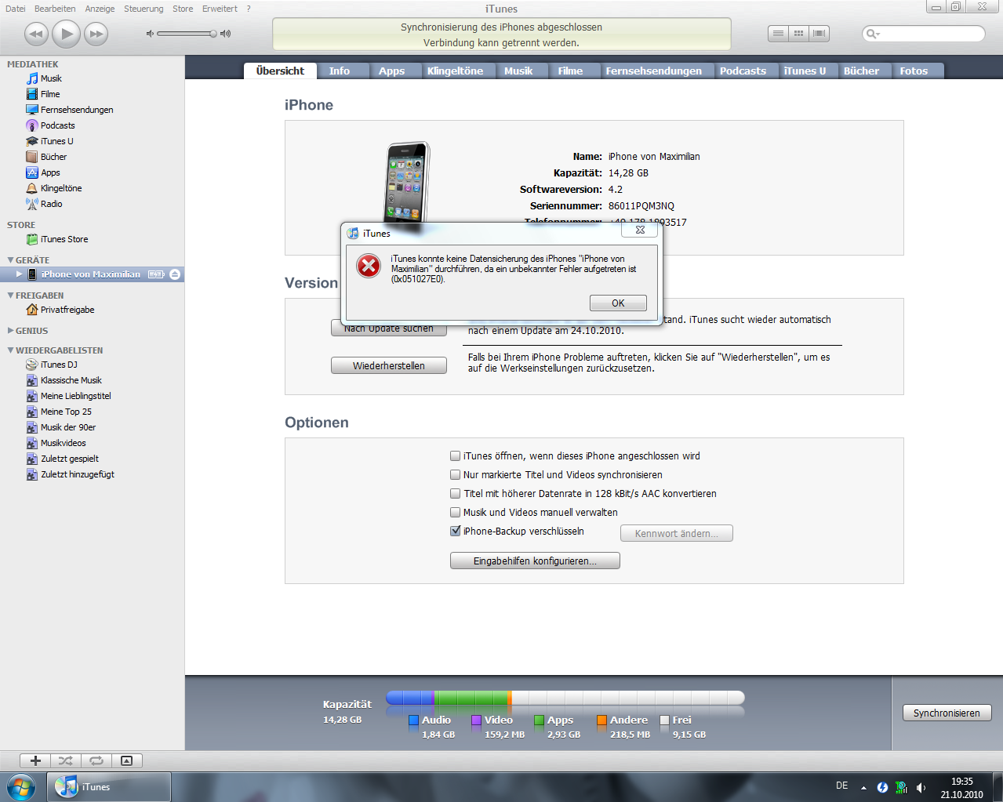Switch to the Klingeltöne tab
The image size is (1003, 802).
(x=455, y=71)
